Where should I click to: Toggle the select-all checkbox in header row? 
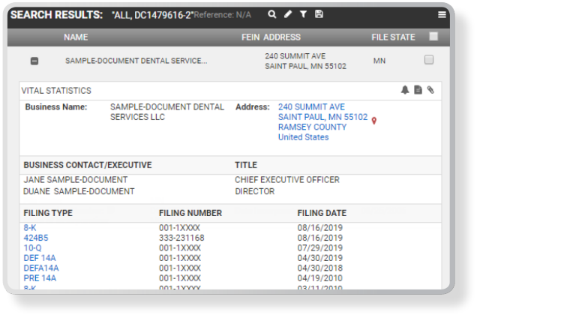click(x=433, y=36)
